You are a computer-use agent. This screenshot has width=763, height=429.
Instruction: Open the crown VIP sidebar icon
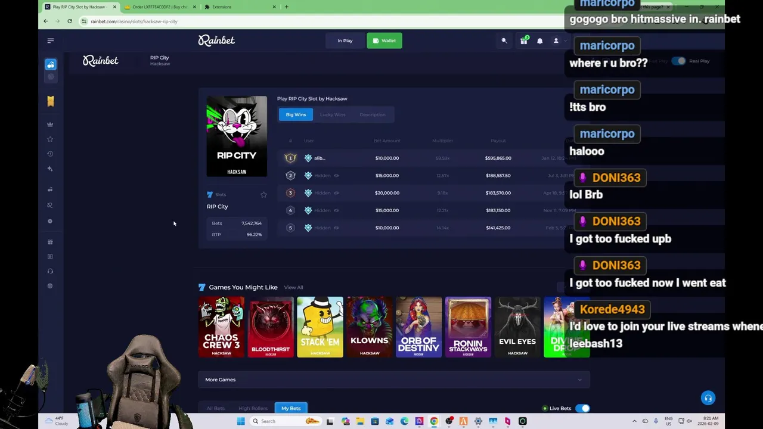[x=50, y=125]
